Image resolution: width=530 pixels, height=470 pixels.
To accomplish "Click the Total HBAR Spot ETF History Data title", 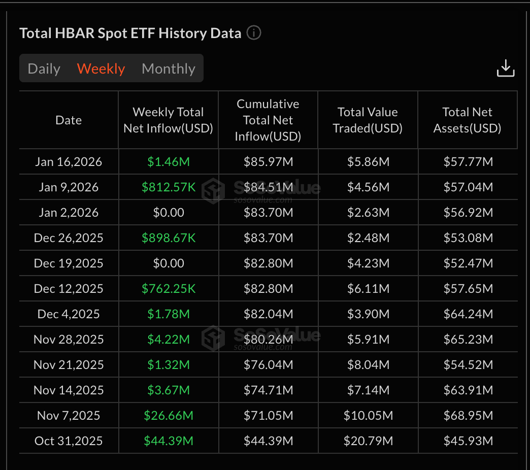I will click(130, 32).
